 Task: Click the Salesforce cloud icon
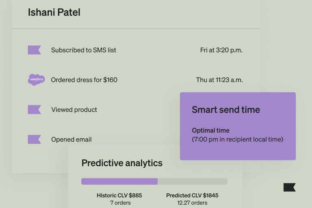point(36,80)
